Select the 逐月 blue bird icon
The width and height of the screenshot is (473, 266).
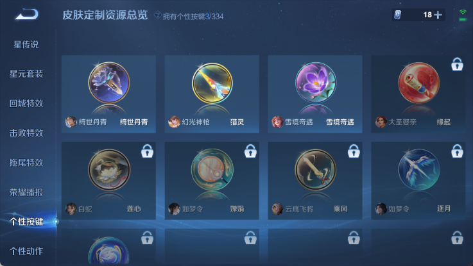[418, 170]
